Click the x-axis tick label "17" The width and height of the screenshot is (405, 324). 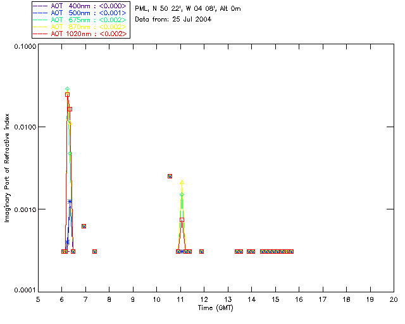click(323, 299)
